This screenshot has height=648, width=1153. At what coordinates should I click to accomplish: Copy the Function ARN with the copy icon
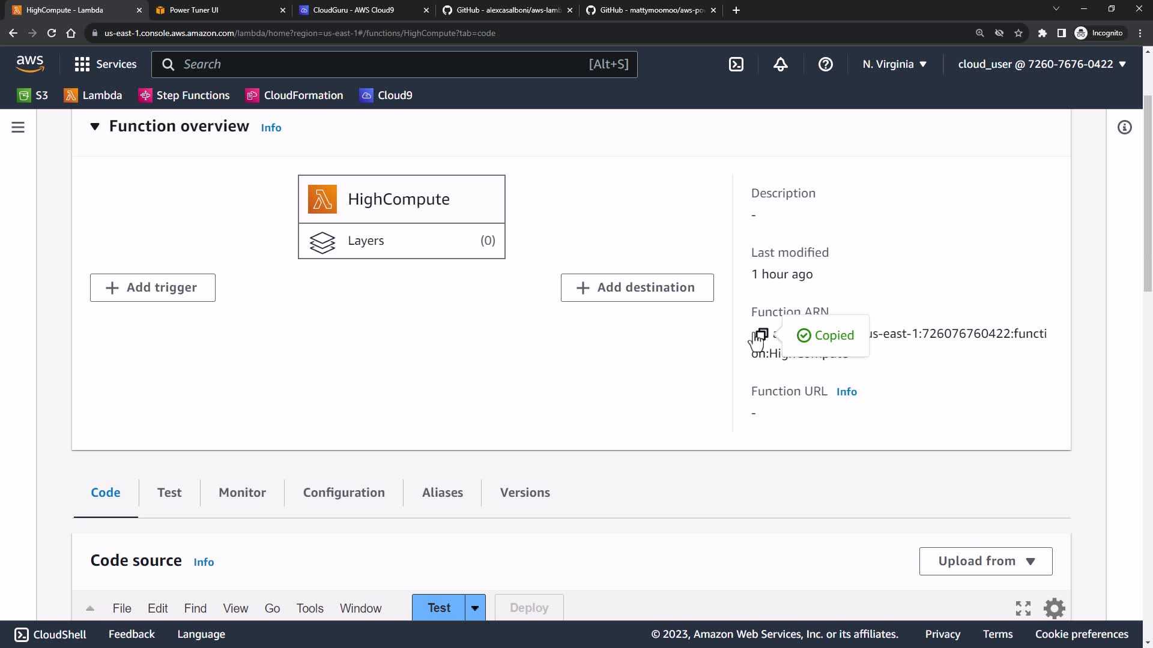(761, 334)
